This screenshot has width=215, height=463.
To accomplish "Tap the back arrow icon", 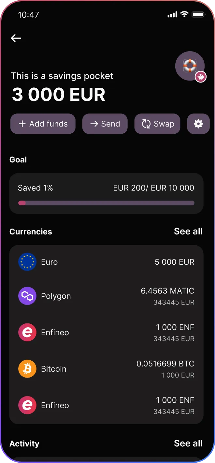I will pos(16,38).
